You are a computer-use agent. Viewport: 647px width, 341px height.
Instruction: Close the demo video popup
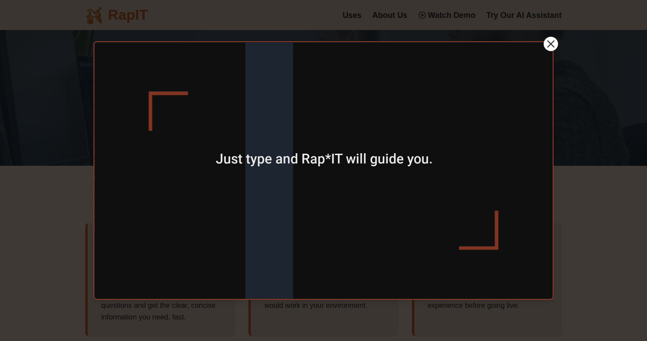point(550,44)
